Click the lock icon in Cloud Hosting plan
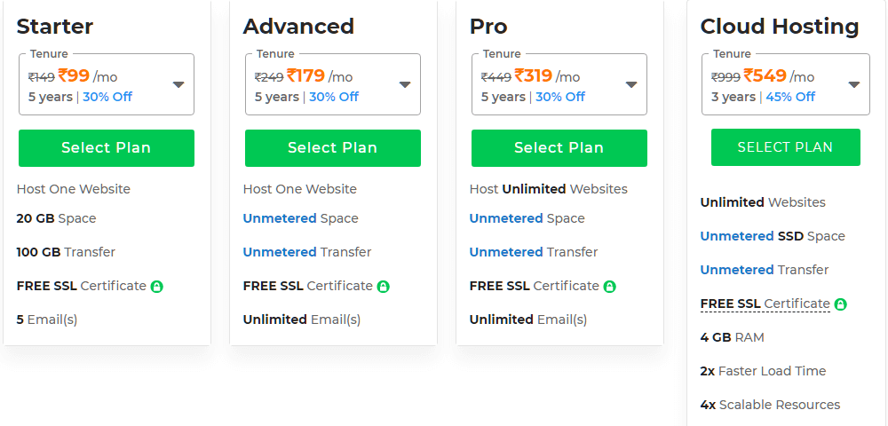 (840, 304)
